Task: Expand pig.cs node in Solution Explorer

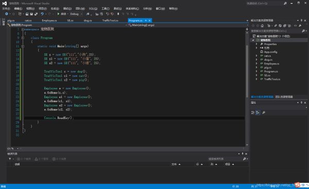Action: [x=256, y=67]
